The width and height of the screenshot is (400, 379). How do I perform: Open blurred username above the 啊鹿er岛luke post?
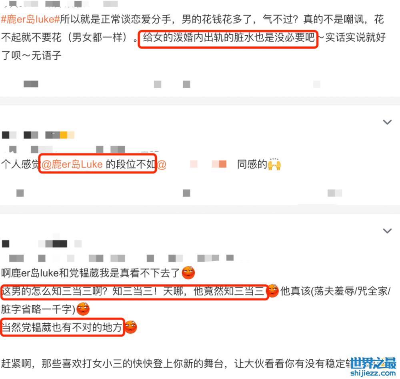coord(42,244)
